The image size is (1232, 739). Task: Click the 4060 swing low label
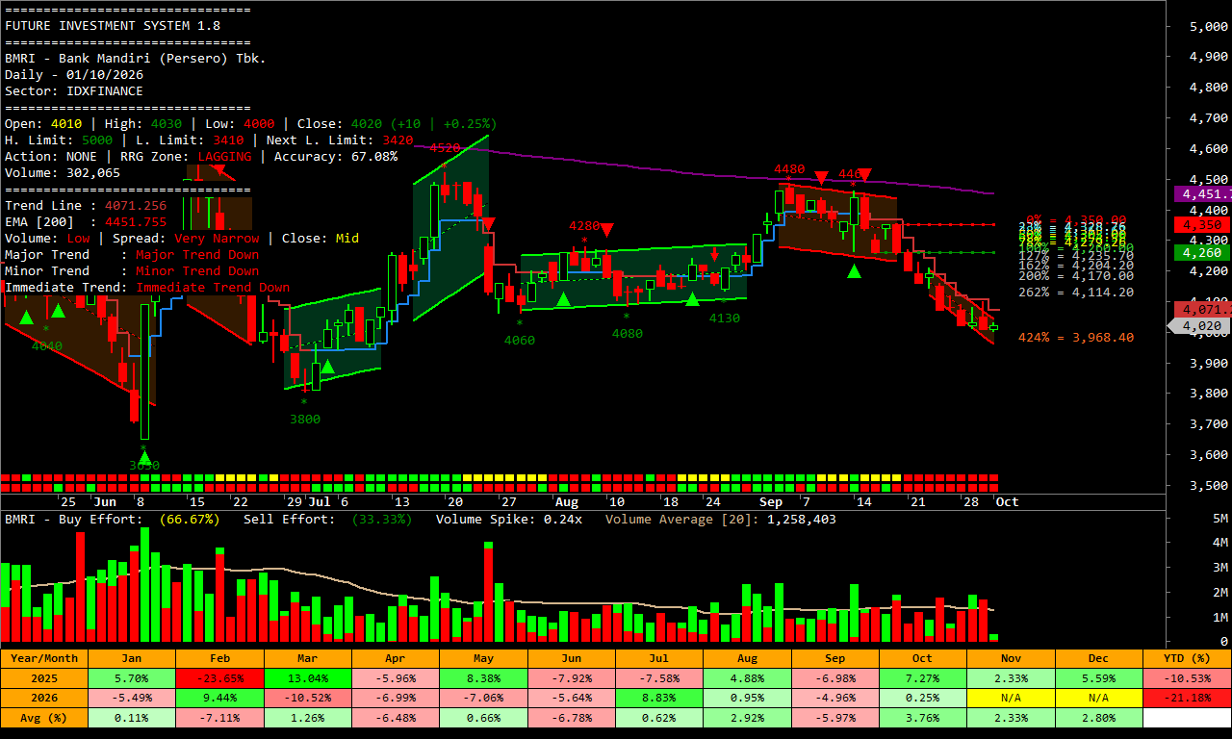click(519, 340)
